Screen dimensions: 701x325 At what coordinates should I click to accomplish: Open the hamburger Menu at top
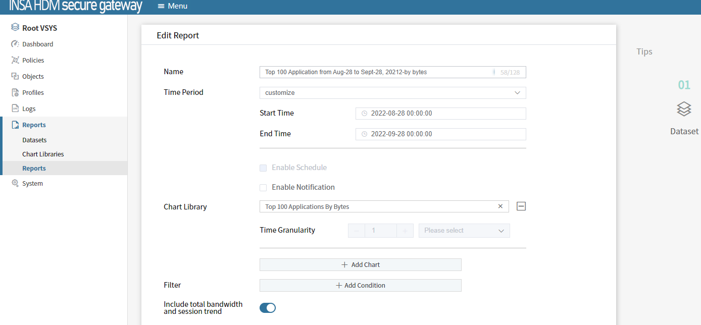[x=172, y=6]
